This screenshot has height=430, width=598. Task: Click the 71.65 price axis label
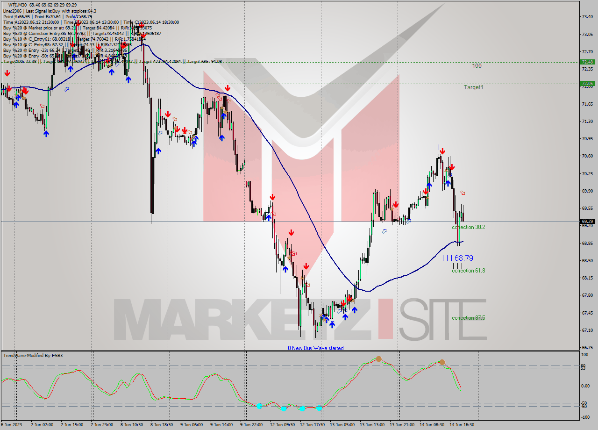(x=588, y=104)
